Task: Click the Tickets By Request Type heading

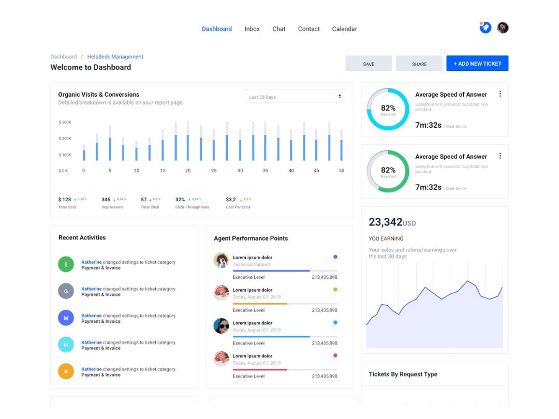Action: pyautogui.click(x=403, y=374)
